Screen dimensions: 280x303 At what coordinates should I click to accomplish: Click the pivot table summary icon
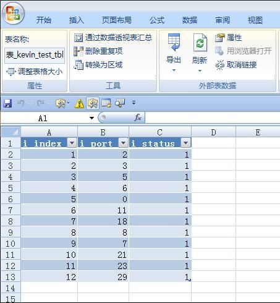[x=78, y=38]
